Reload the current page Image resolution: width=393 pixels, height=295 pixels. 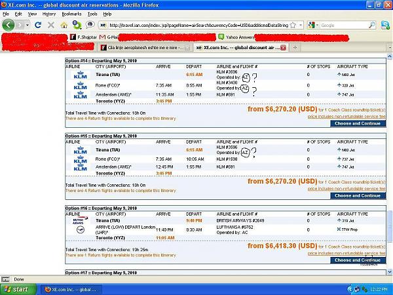(x=38, y=25)
